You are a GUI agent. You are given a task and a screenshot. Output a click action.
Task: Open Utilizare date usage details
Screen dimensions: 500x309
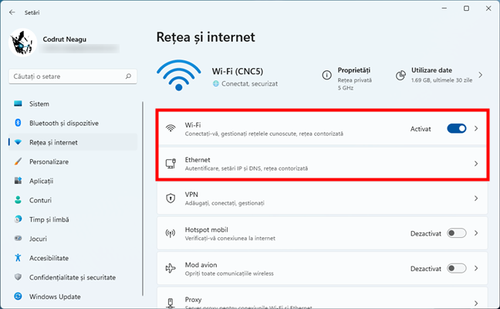439,75
